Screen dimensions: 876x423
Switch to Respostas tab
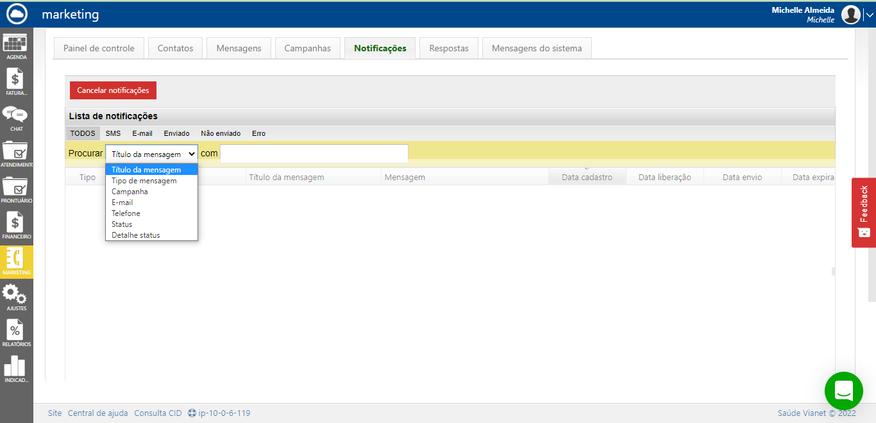449,48
